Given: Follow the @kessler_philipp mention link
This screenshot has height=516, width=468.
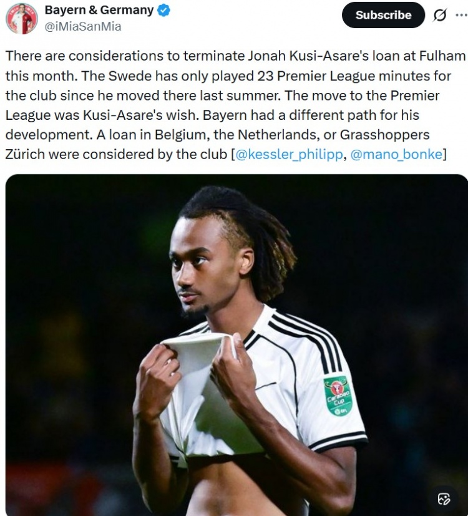Looking at the screenshot, I should point(290,154).
